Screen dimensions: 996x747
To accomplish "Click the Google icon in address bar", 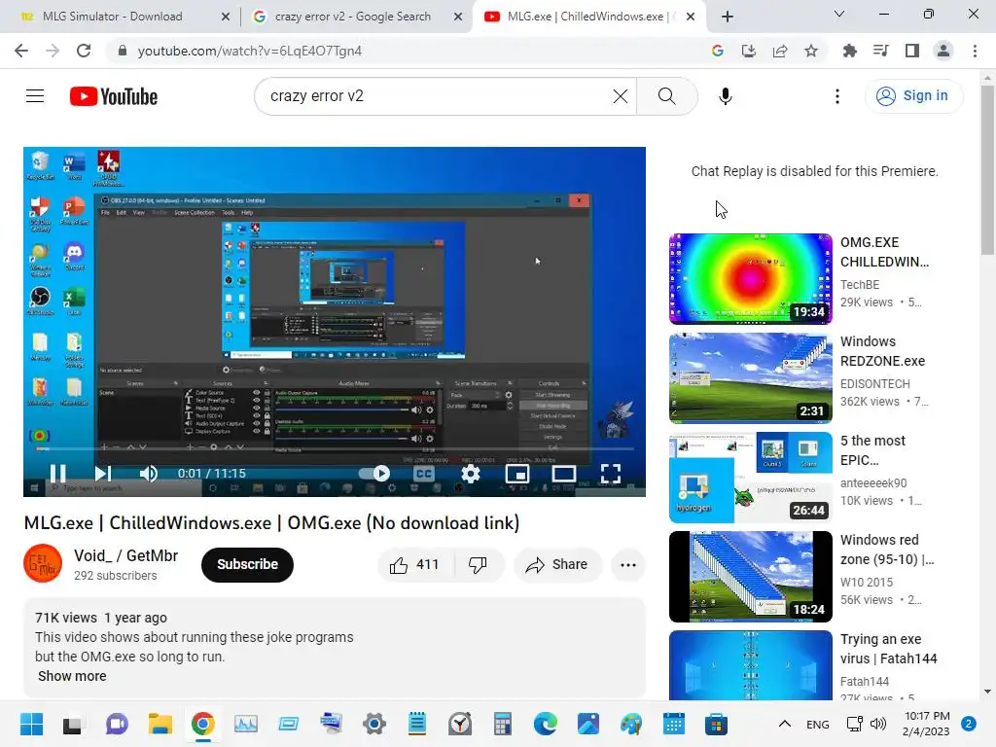I will click(x=717, y=51).
